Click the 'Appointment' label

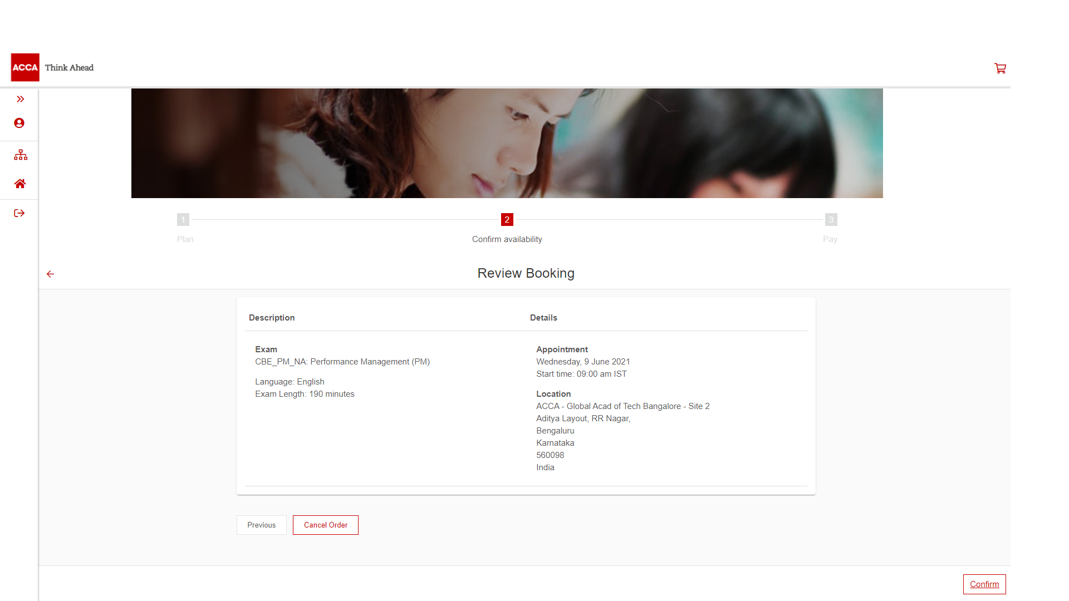(x=562, y=349)
